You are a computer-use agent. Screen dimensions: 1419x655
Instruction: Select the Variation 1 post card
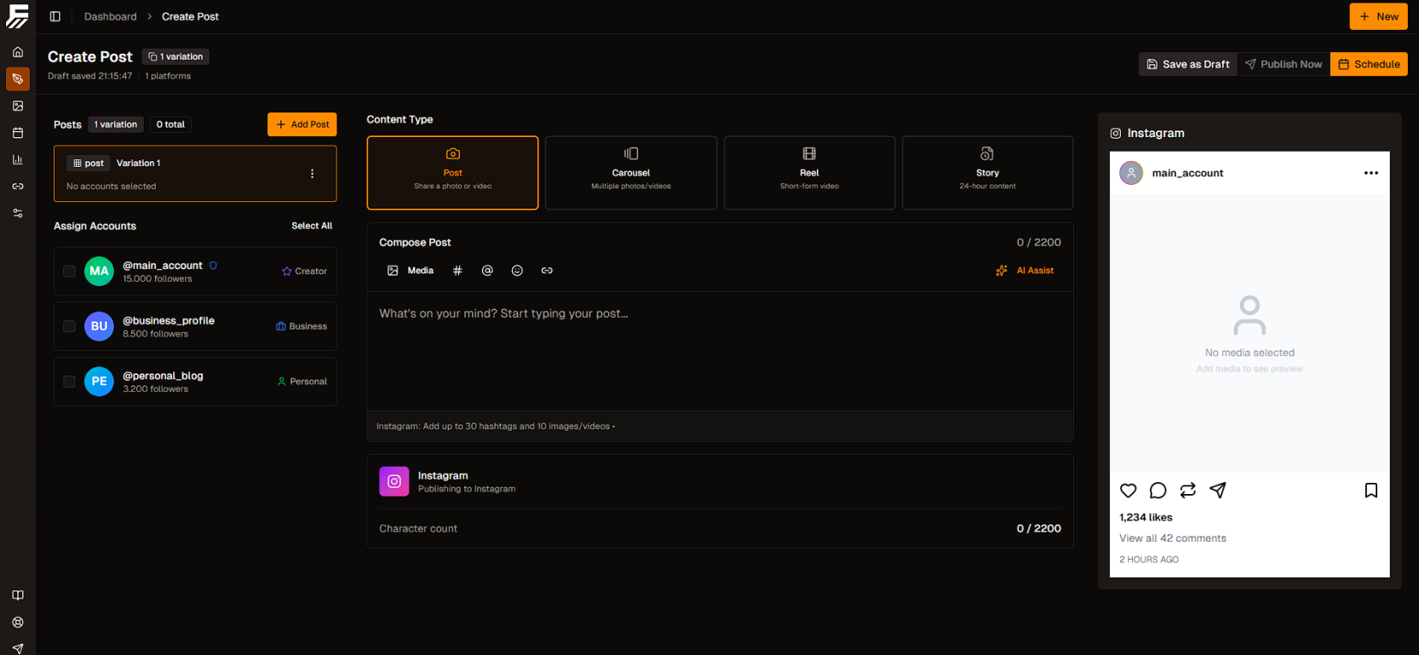pyautogui.click(x=195, y=174)
